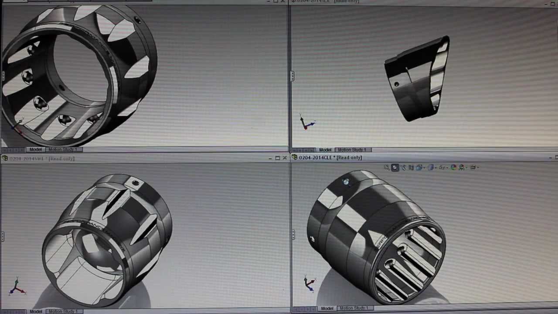Open the Display Style icon
The image size is (558, 314).
tap(430, 167)
